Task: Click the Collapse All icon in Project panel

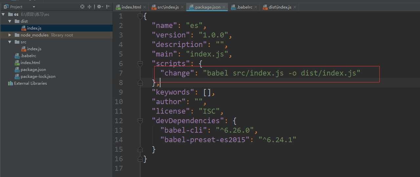Action: tap(89, 7)
